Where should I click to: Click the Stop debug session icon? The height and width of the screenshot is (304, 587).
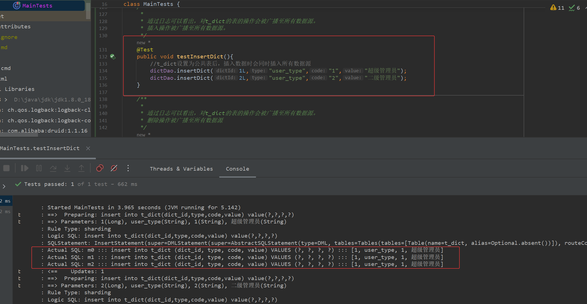tap(6, 168)
